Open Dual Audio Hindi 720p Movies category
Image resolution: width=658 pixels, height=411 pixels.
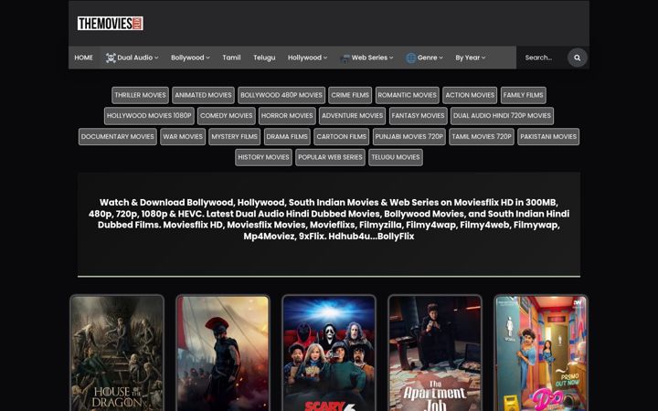tap(502, 116)
